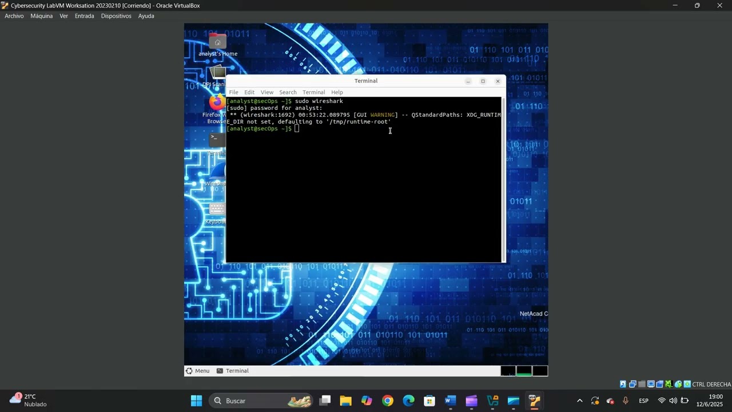Open the Edit menu in Terminal

click(x=249, y=92)
